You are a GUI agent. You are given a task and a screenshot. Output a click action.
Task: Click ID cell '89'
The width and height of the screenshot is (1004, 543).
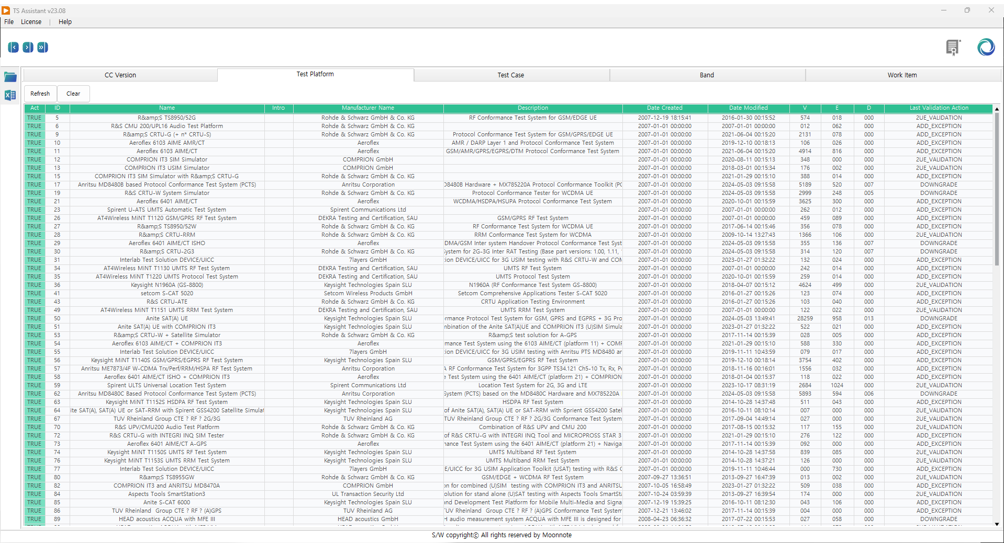(x=57, y=519)
